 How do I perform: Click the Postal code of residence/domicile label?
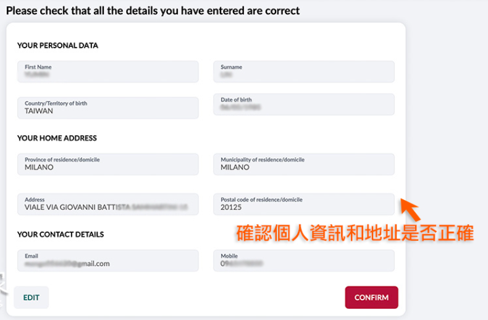(x=261, y=200)
